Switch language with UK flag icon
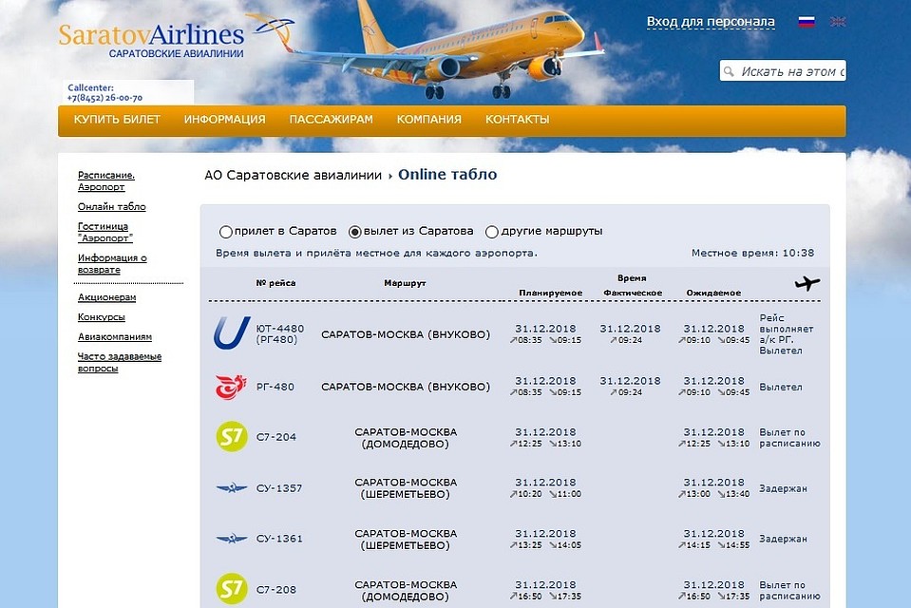Viewport: 911px width, 608px height. (x=838, y=22)
